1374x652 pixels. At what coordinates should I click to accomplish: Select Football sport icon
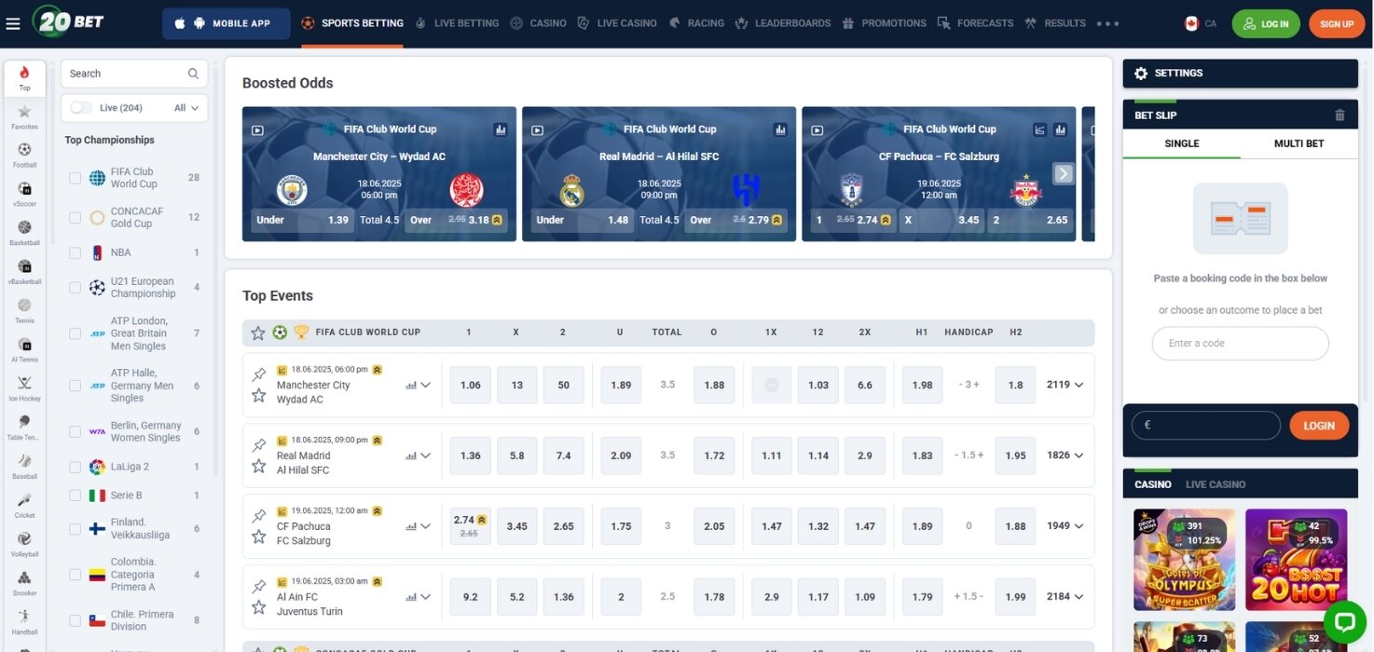coord(24,156)
